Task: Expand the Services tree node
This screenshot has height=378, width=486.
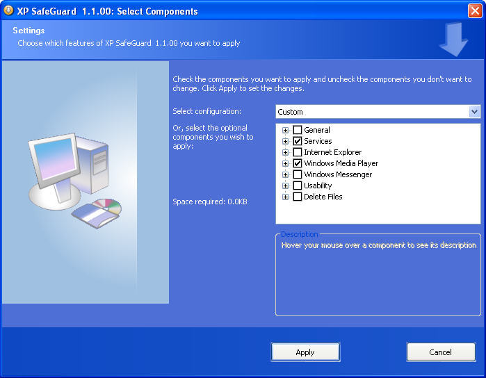Action: point(285,141)
